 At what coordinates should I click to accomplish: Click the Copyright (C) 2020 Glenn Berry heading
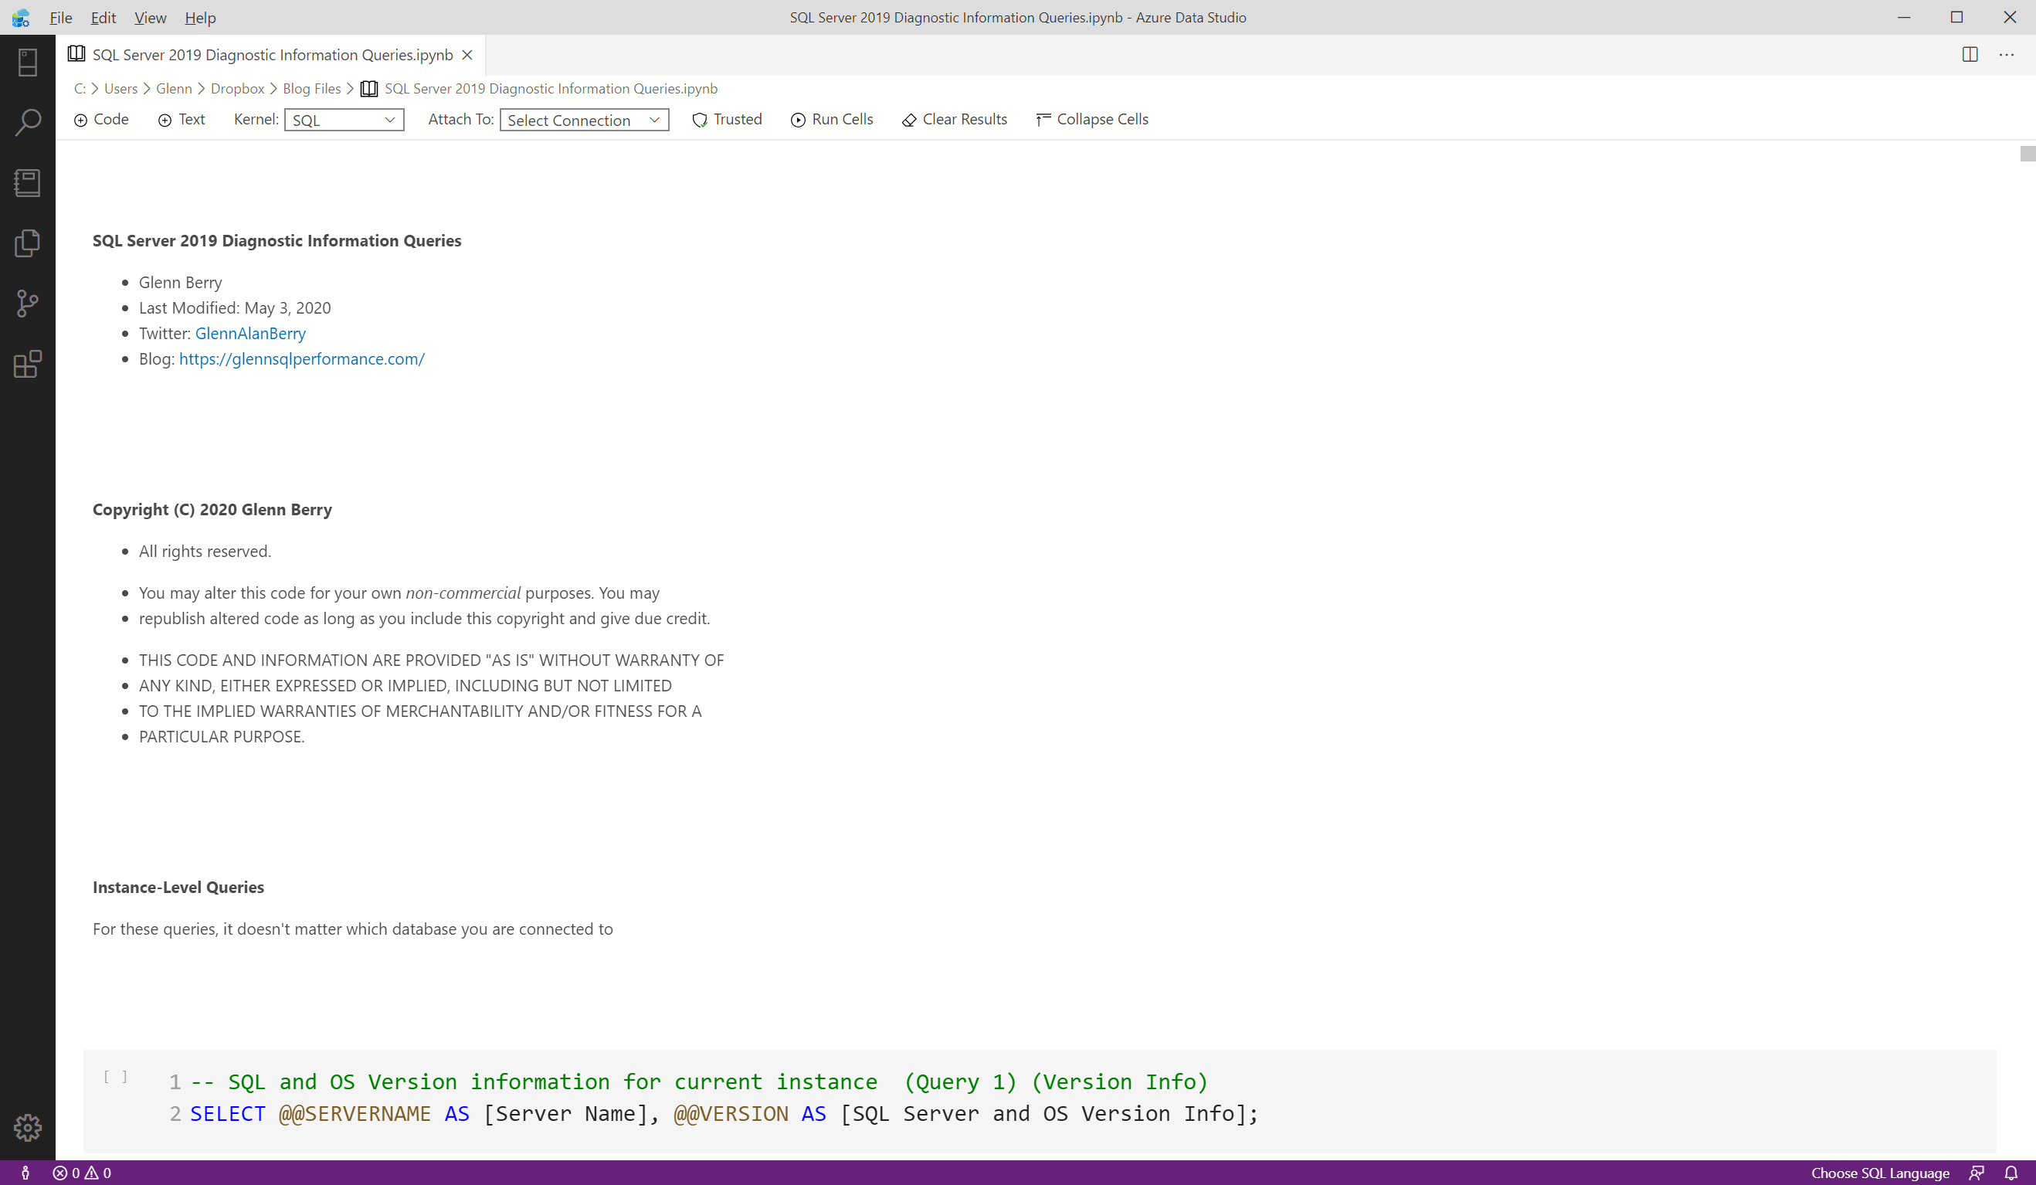click(x=212, y=509)
